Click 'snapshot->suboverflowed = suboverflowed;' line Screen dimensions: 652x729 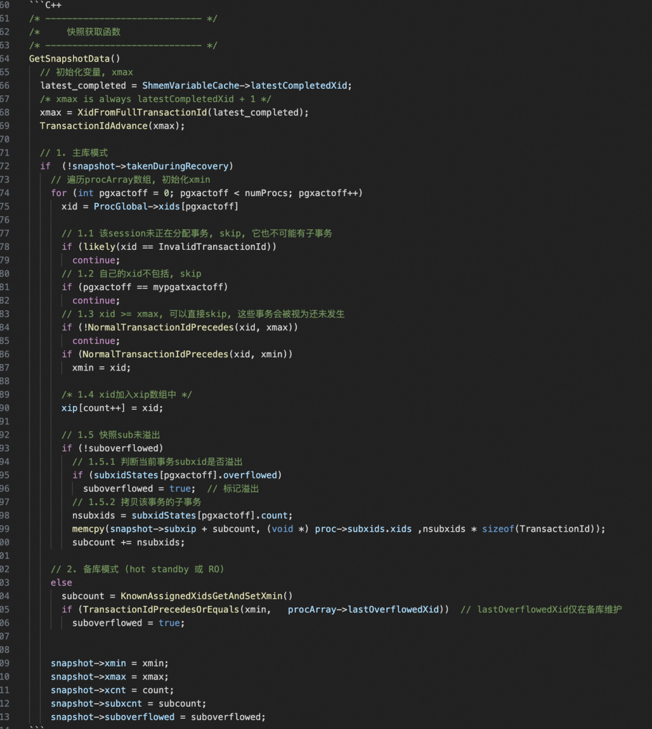tap(158, 717)
